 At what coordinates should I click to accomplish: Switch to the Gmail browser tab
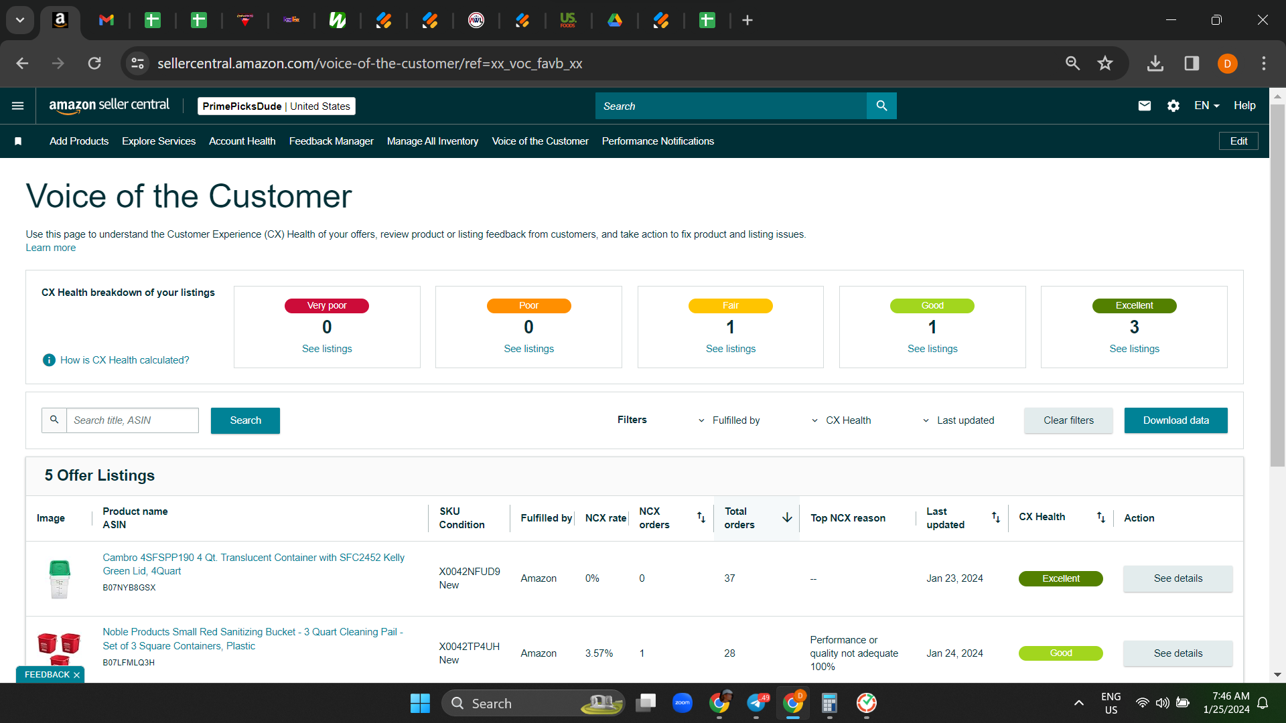pos(106,21)
